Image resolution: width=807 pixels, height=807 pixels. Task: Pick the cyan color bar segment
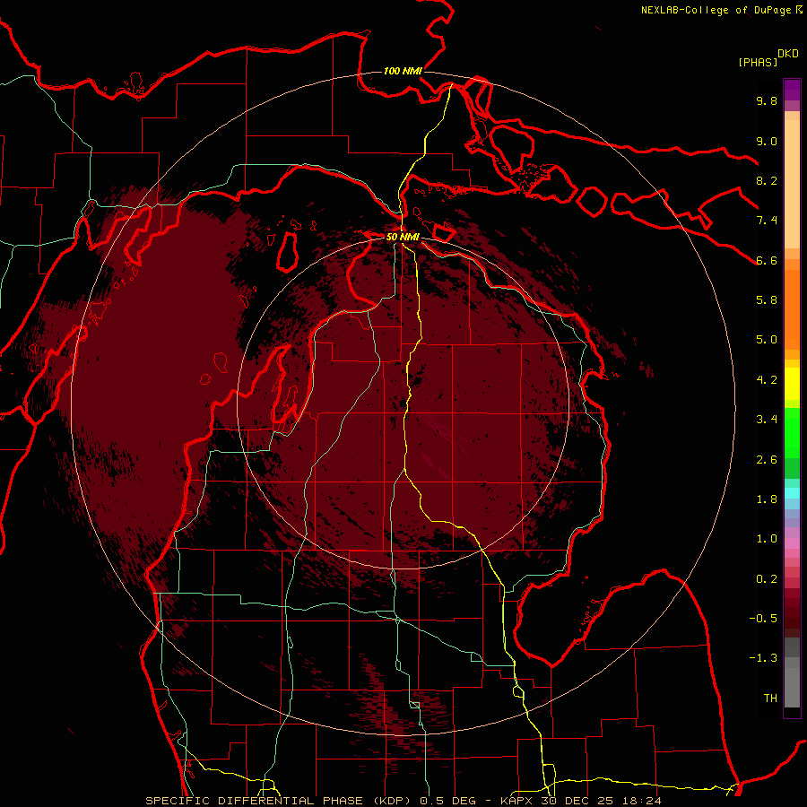(792, 493)
